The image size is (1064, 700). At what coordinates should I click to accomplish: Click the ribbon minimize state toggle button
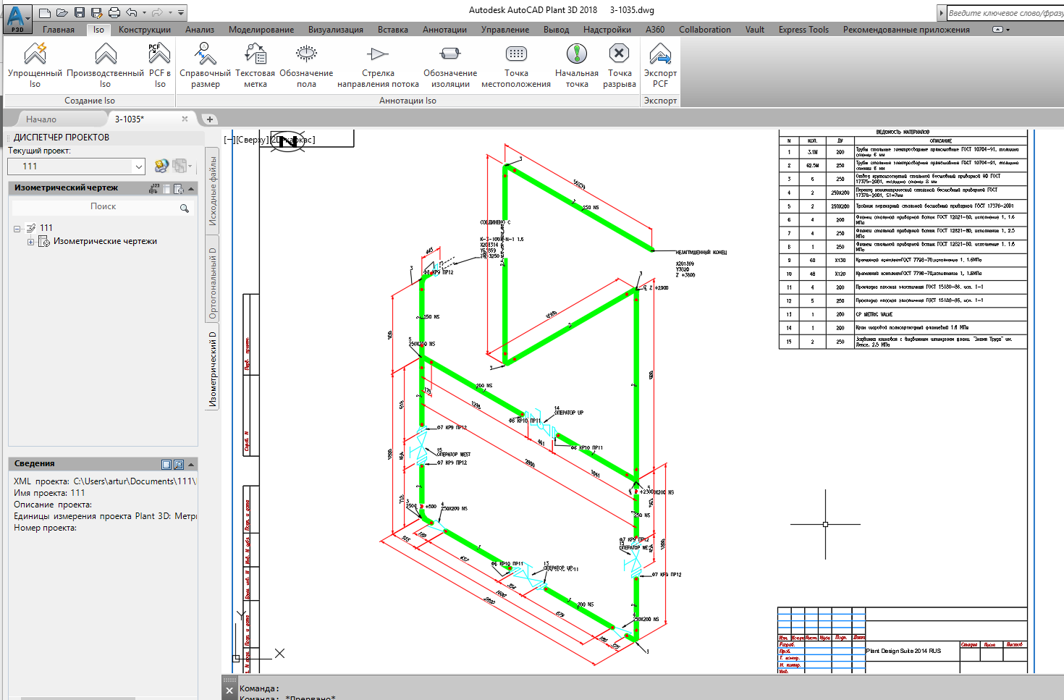(x=997, y=30)
